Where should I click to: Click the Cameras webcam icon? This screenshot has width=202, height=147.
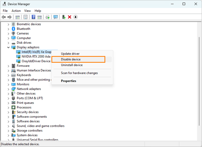(x=13, y=34)
